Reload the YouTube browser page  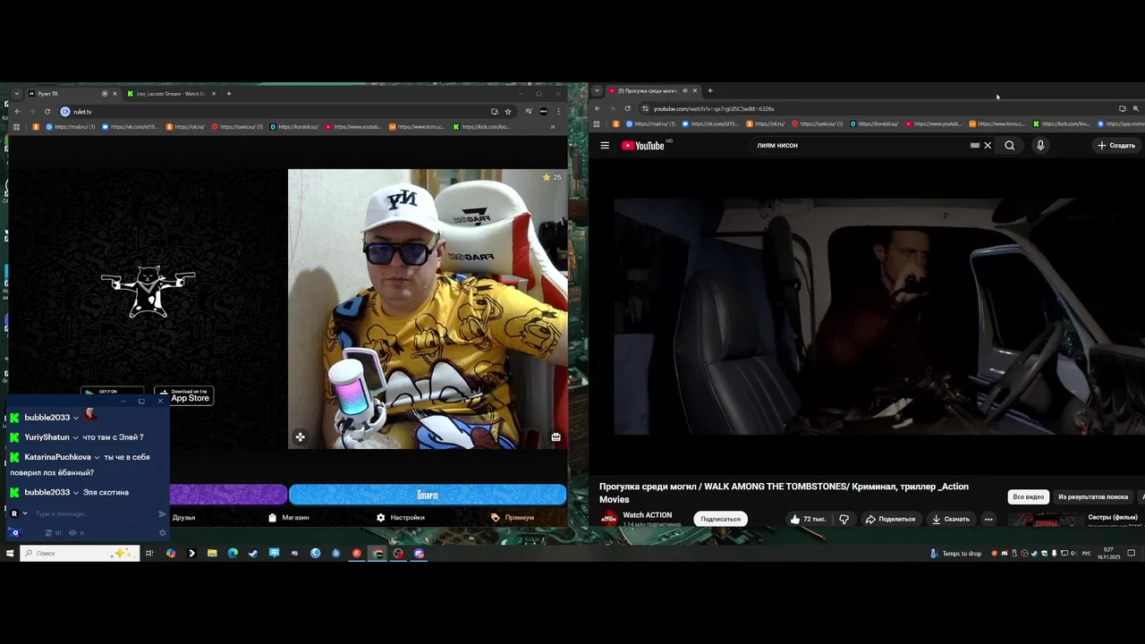click(627, 108)
